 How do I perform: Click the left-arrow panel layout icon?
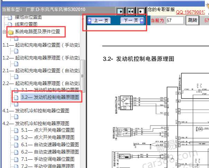click(141, 11)
